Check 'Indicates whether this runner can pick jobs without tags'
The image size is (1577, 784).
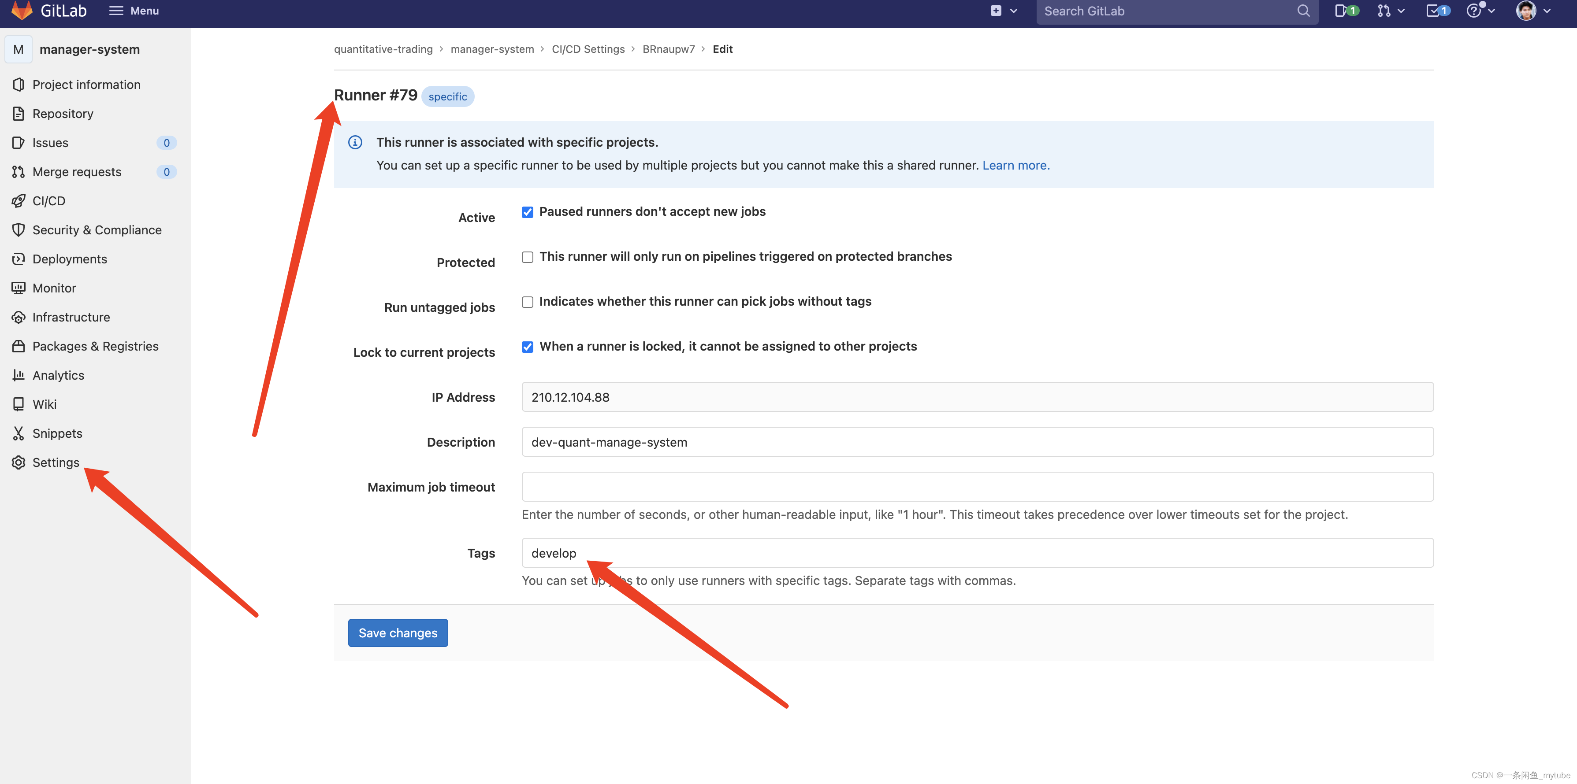coord(527,302)
